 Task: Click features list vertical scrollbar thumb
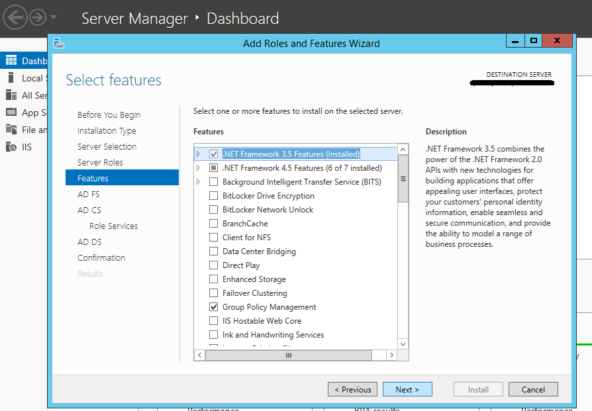coord(403,179)
